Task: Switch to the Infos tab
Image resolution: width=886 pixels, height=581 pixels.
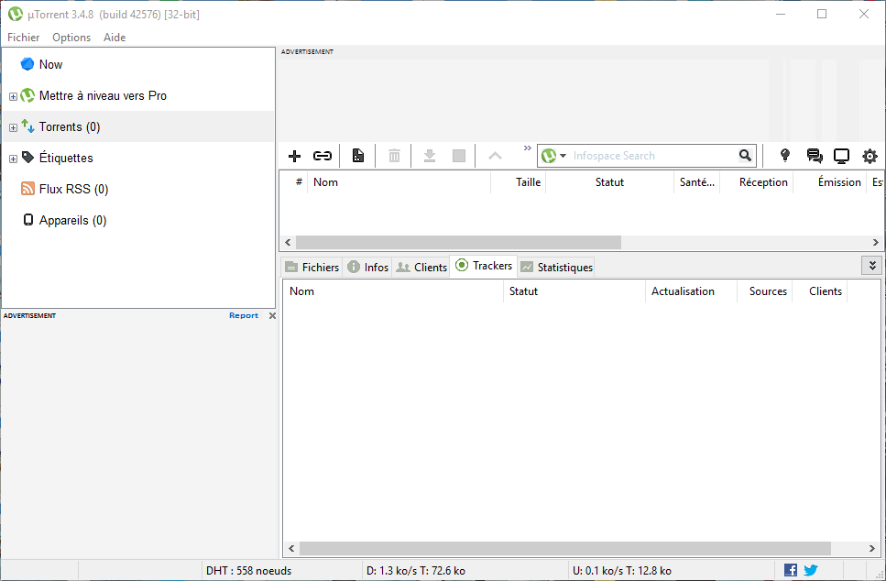Action: point(367,267)
